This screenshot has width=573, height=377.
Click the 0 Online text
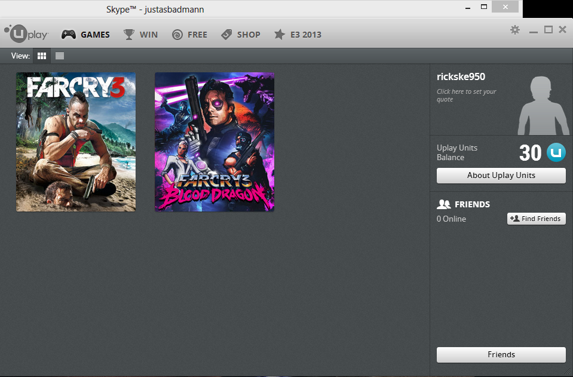pyautogui.click(x=451, y=219)
